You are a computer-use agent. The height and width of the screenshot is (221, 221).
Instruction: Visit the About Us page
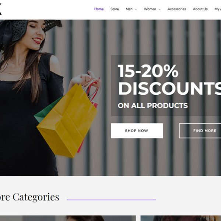click(200, 9)
